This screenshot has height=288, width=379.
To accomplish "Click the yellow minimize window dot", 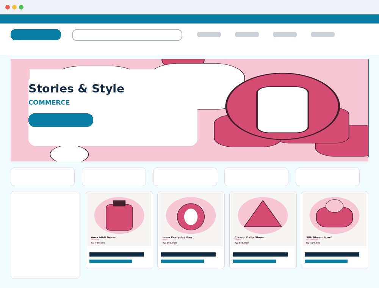I will click(14, 7).
